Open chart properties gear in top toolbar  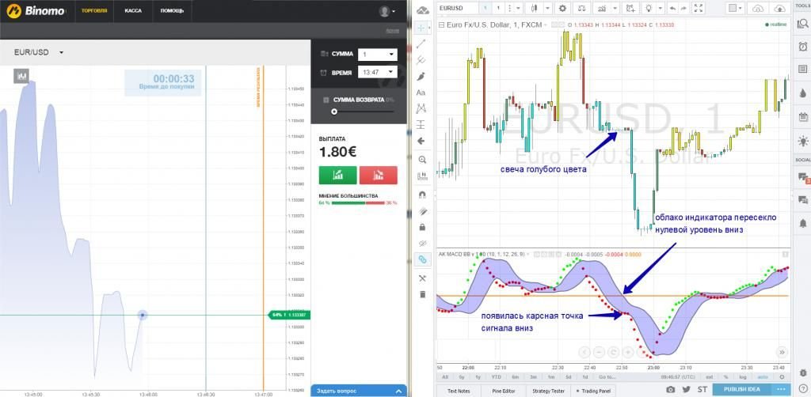click(562, 8)
